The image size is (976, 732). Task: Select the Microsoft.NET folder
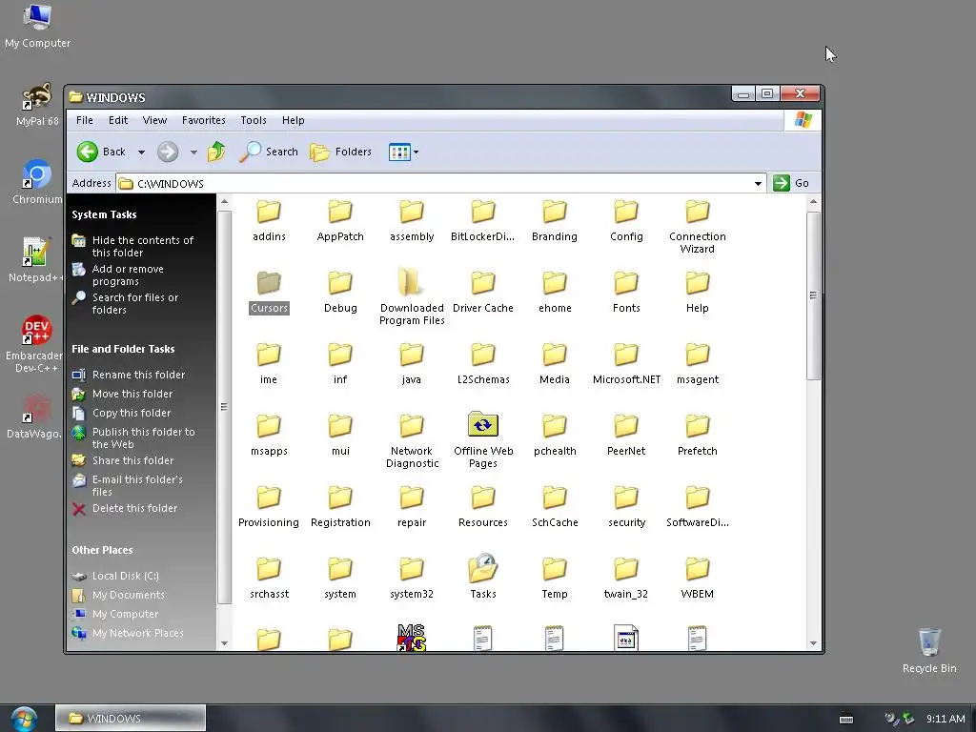(x=626, y=363)
